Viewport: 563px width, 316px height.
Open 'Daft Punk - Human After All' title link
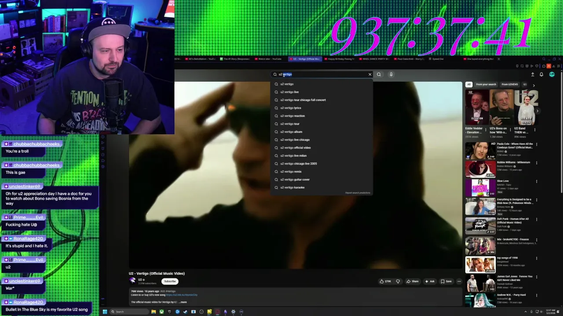(513, 221)
